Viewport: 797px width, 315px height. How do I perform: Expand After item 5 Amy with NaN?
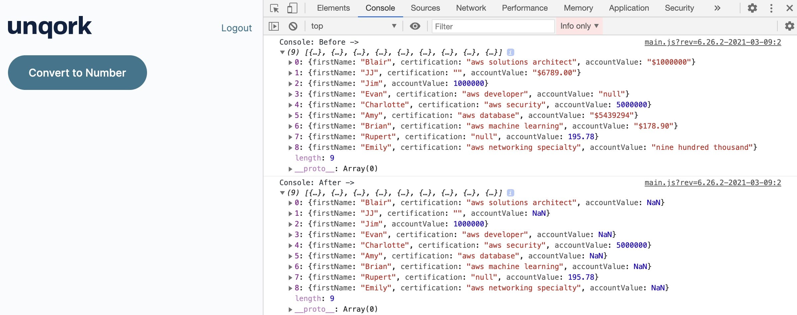pyautogui.click(x=290, y=256)
